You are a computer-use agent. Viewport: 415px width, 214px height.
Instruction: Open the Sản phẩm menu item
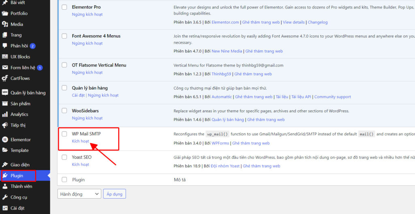click(x=20, y=104)
